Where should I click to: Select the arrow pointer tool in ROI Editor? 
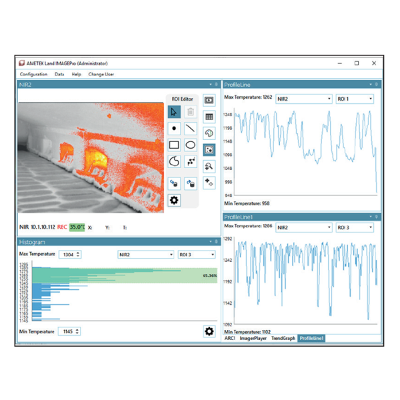tap(174, 111)
